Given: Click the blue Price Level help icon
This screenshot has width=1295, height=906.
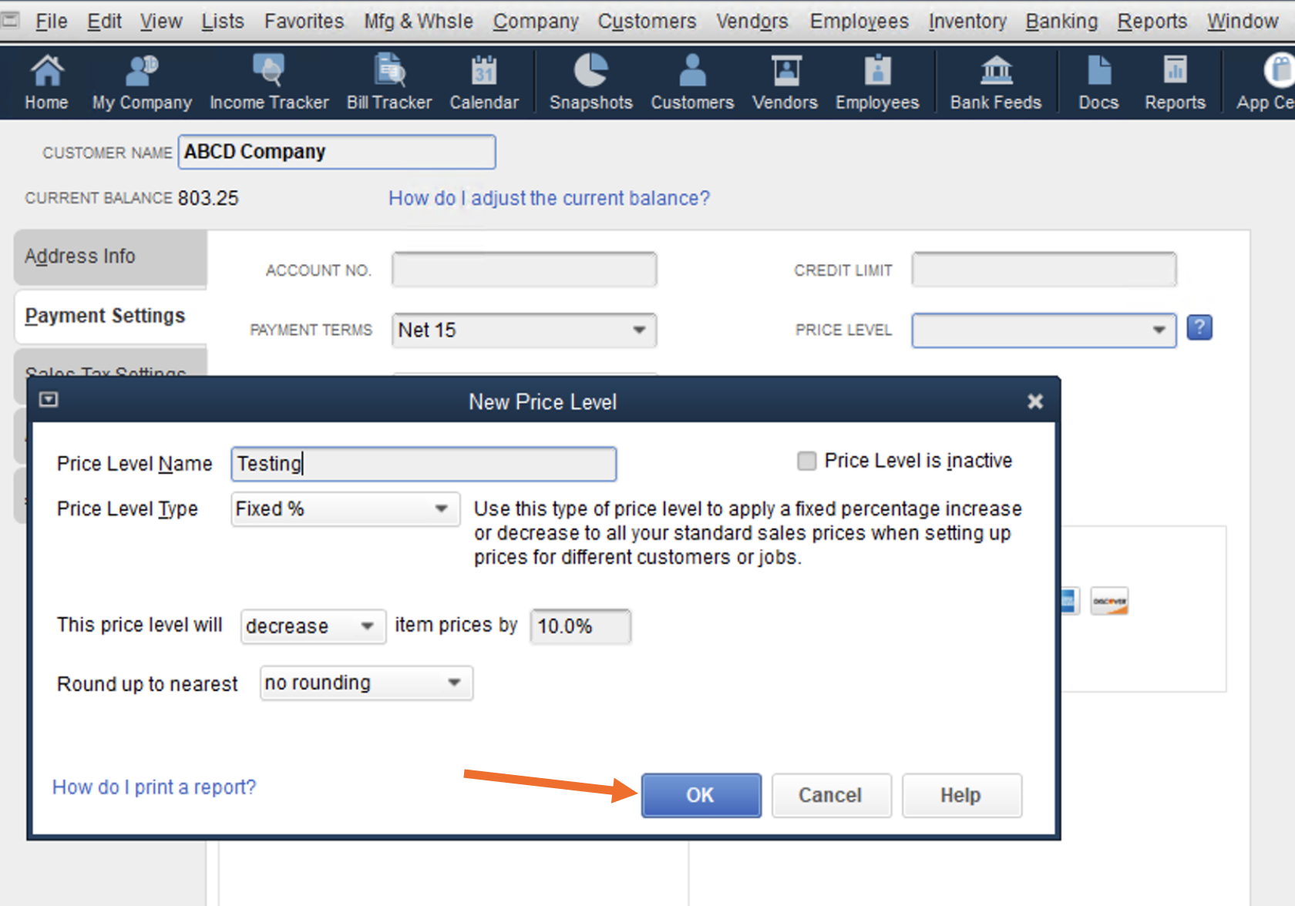Looking at the screenshot, I should [1199, 328].
